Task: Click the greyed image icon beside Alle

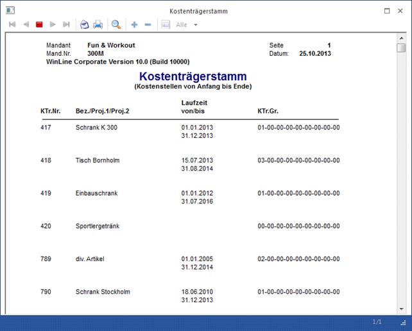Action: tap(165, 24)
